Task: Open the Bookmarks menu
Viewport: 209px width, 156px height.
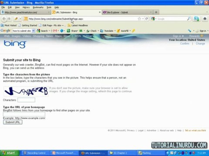Action: (38, 7)
